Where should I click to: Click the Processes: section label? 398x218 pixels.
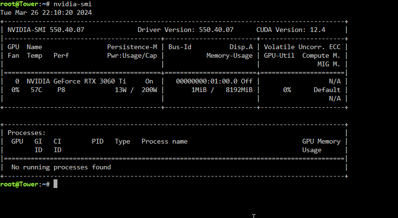[x=27, y=133]
